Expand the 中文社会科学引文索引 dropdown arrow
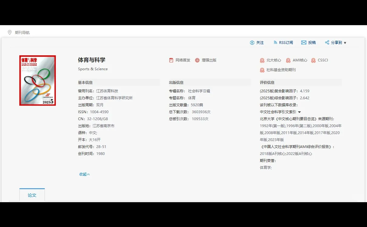Viewport: 367px width, 227px height. 299,112
